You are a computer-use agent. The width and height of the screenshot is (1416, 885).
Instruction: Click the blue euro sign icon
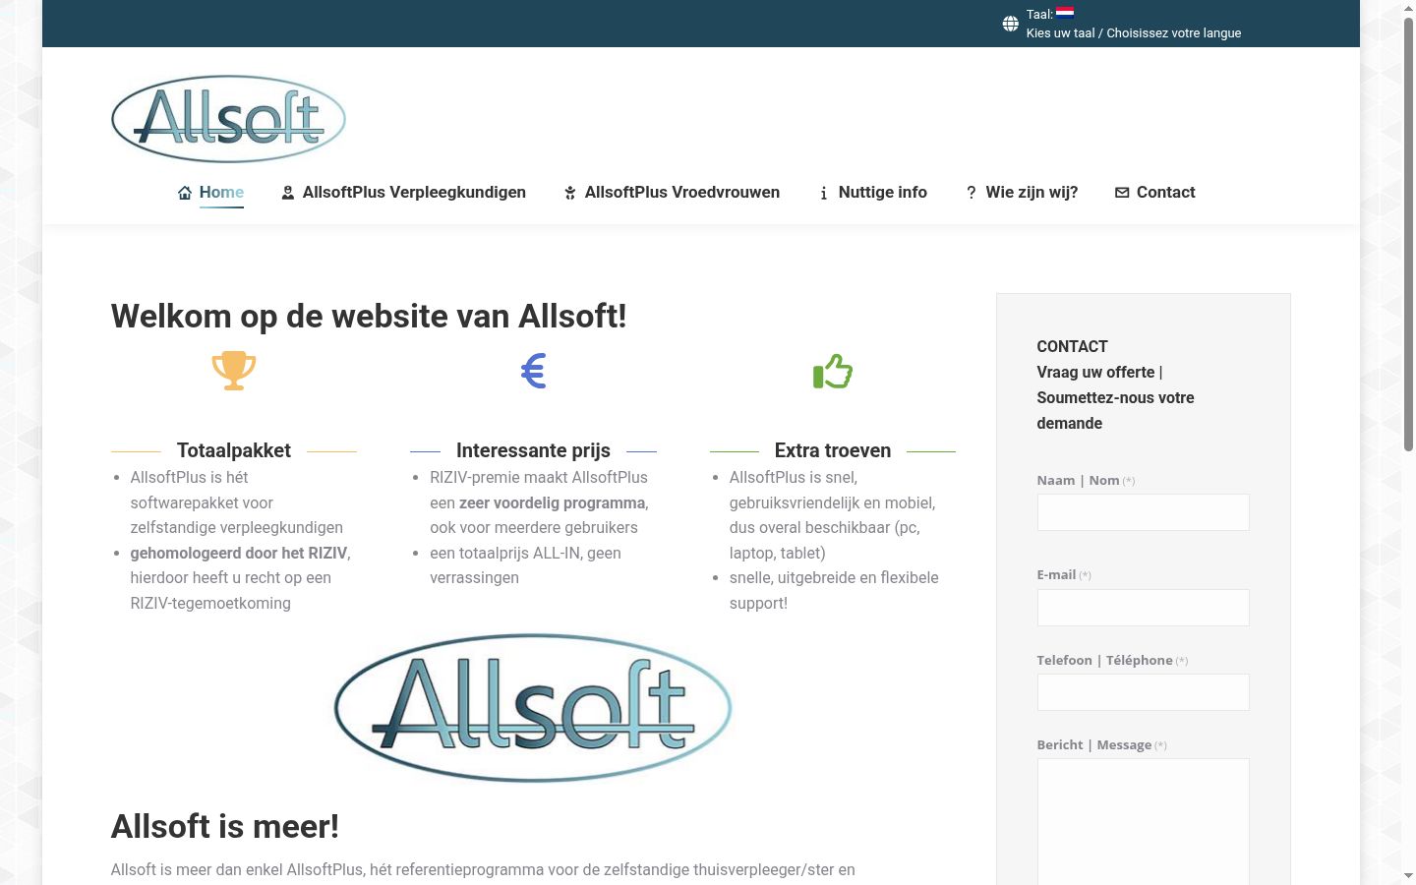pyautogui.click(x=533, y=371)
